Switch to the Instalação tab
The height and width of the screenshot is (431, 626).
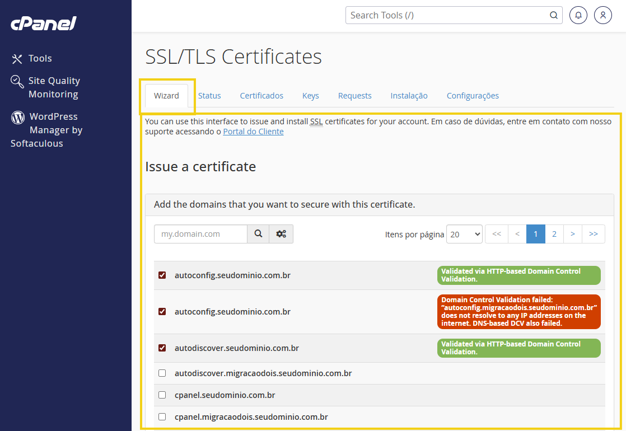point(409,96)
